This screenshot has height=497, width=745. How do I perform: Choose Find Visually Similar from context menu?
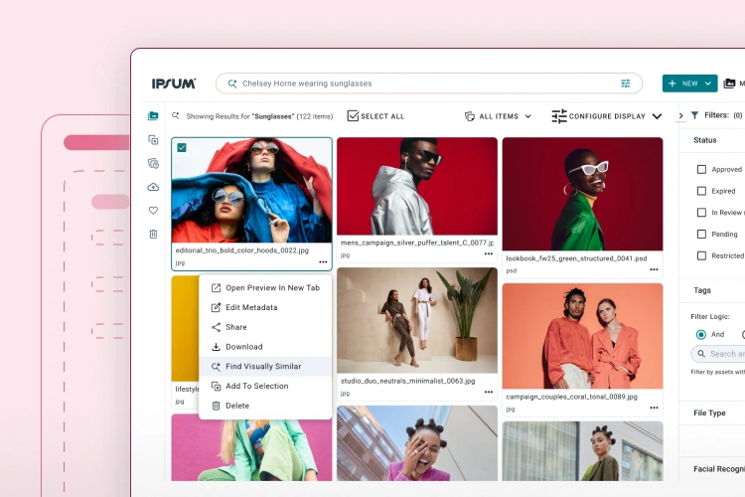[262, 367]
